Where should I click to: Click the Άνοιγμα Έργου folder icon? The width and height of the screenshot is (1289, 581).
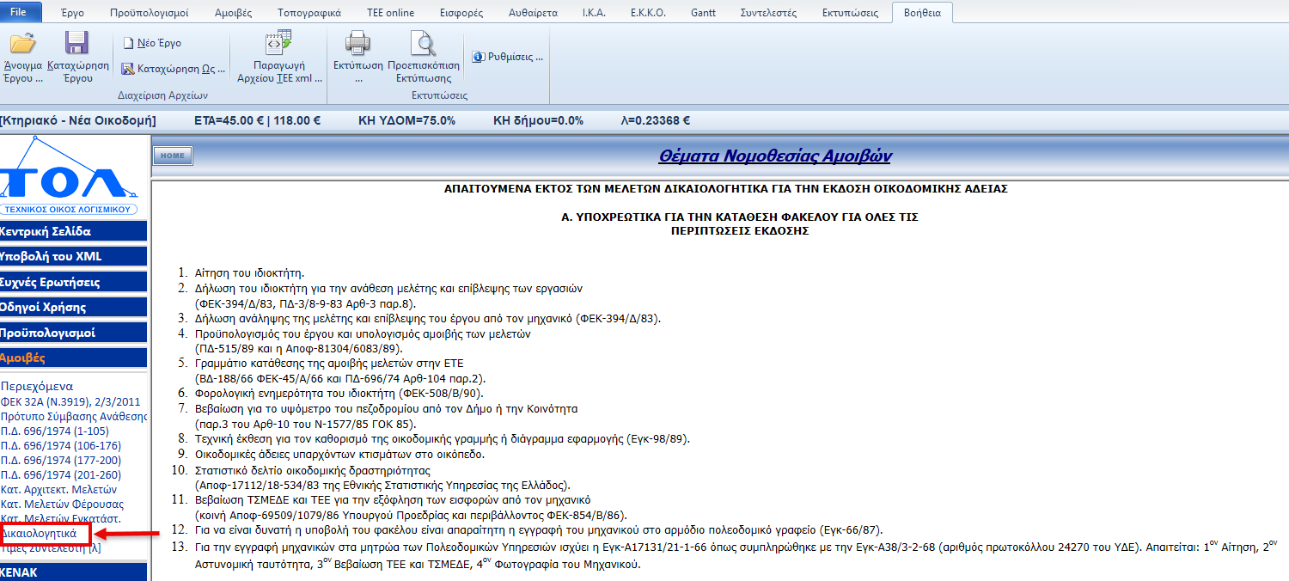tap(22, 44)
